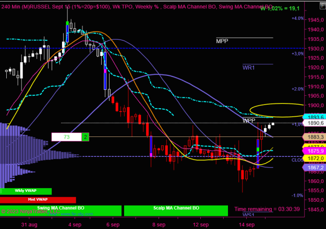This screenshot has height=229, width=326.
Task: Click the +3,0% weekly percent label
Action: coord(297,54)
